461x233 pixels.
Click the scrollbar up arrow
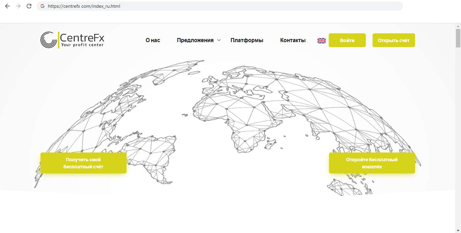(x=458, y=26)
